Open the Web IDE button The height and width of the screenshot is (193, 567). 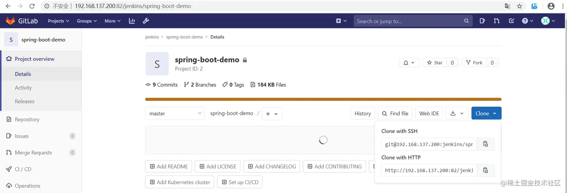point(429,113)
